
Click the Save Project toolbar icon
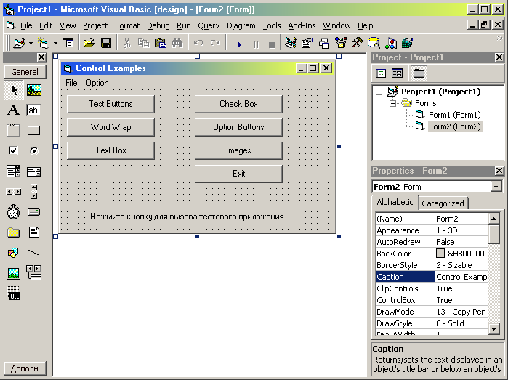(106, 43)
